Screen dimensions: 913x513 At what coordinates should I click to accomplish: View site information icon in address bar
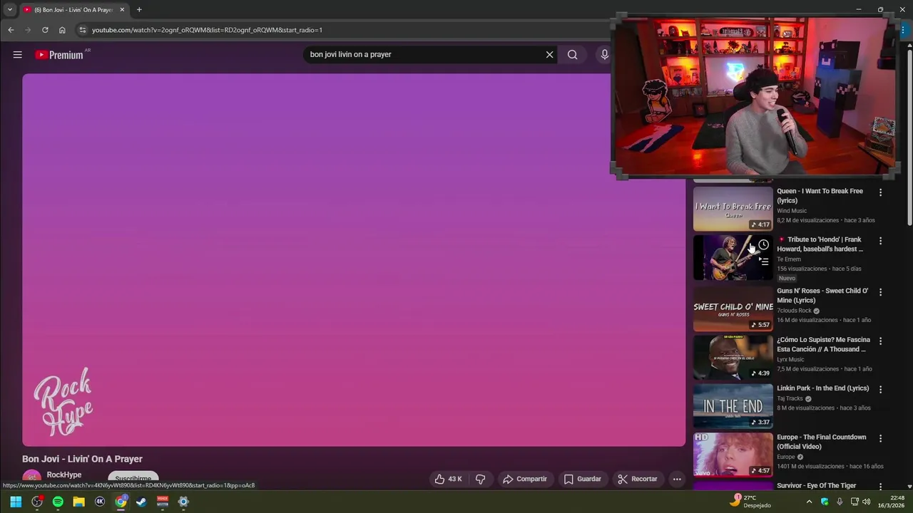coord(82,30)
